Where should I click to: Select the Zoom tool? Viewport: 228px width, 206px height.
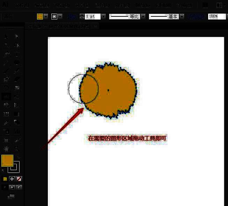pyautogui.click(x=16, y=149)
